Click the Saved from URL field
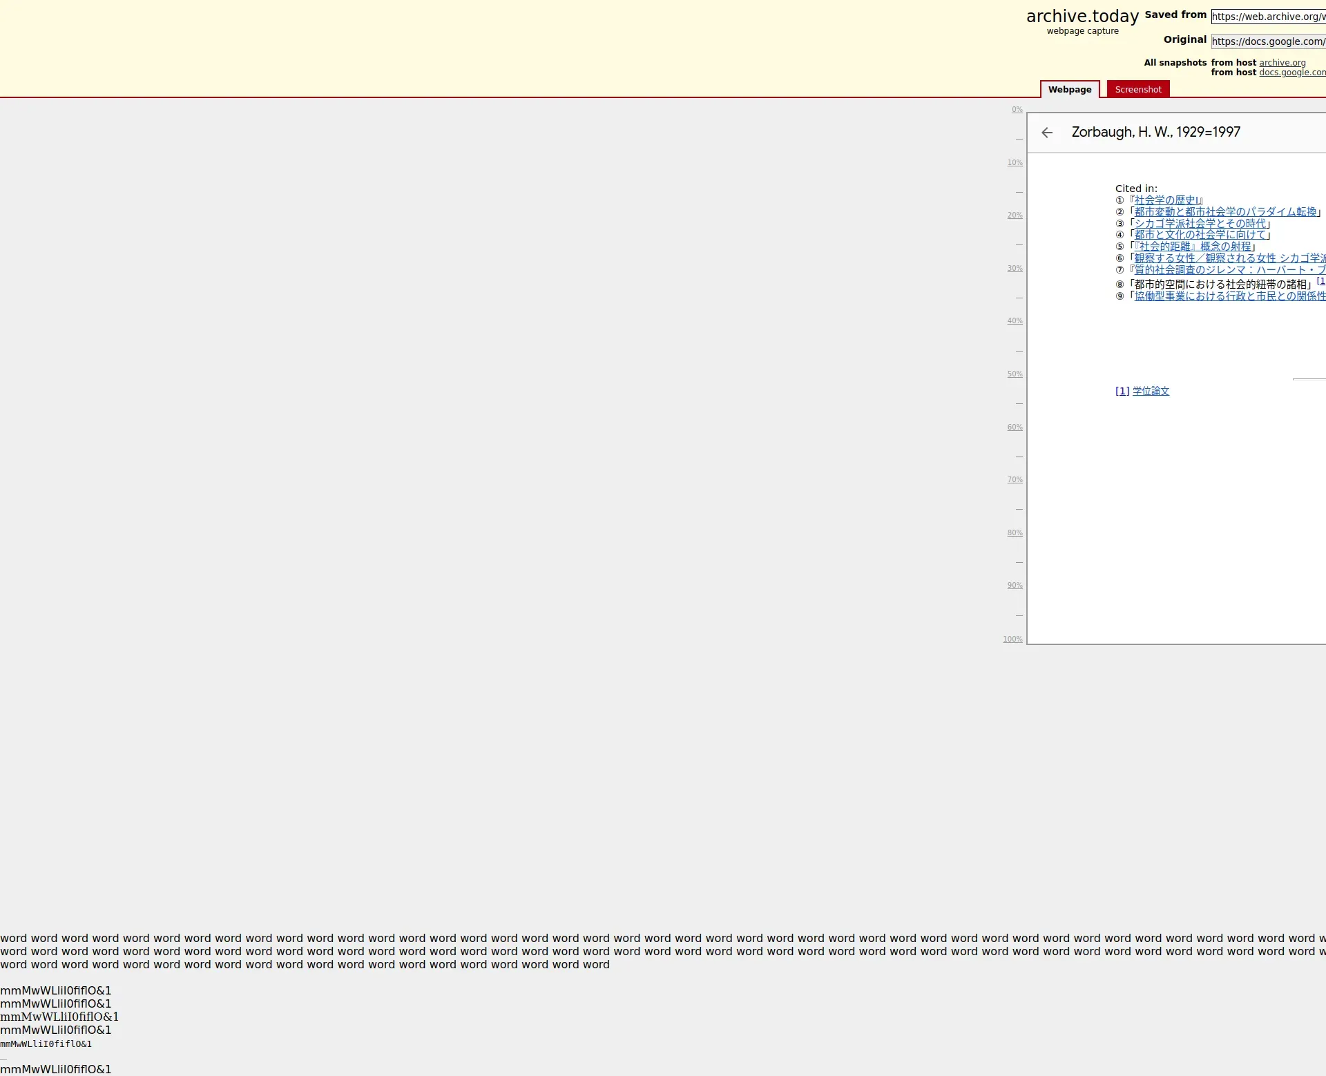The height and width of the screenshot is (1076, 1326). [x=1268, y=17]
